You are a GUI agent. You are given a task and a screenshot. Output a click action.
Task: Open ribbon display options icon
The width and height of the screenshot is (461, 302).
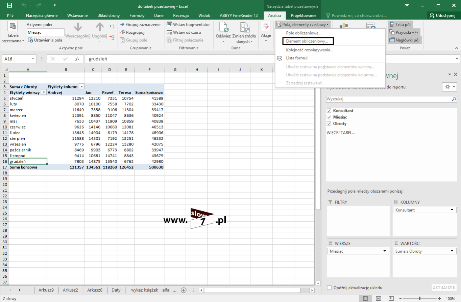point(407,5)
